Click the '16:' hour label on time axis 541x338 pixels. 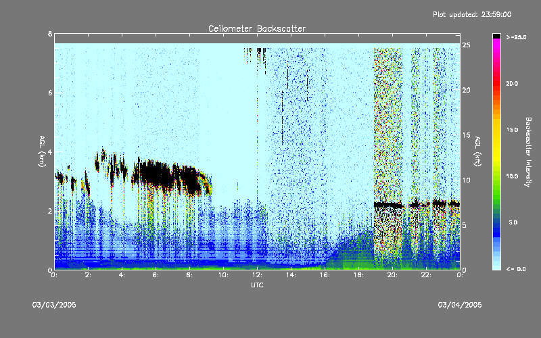pos(325,275)
